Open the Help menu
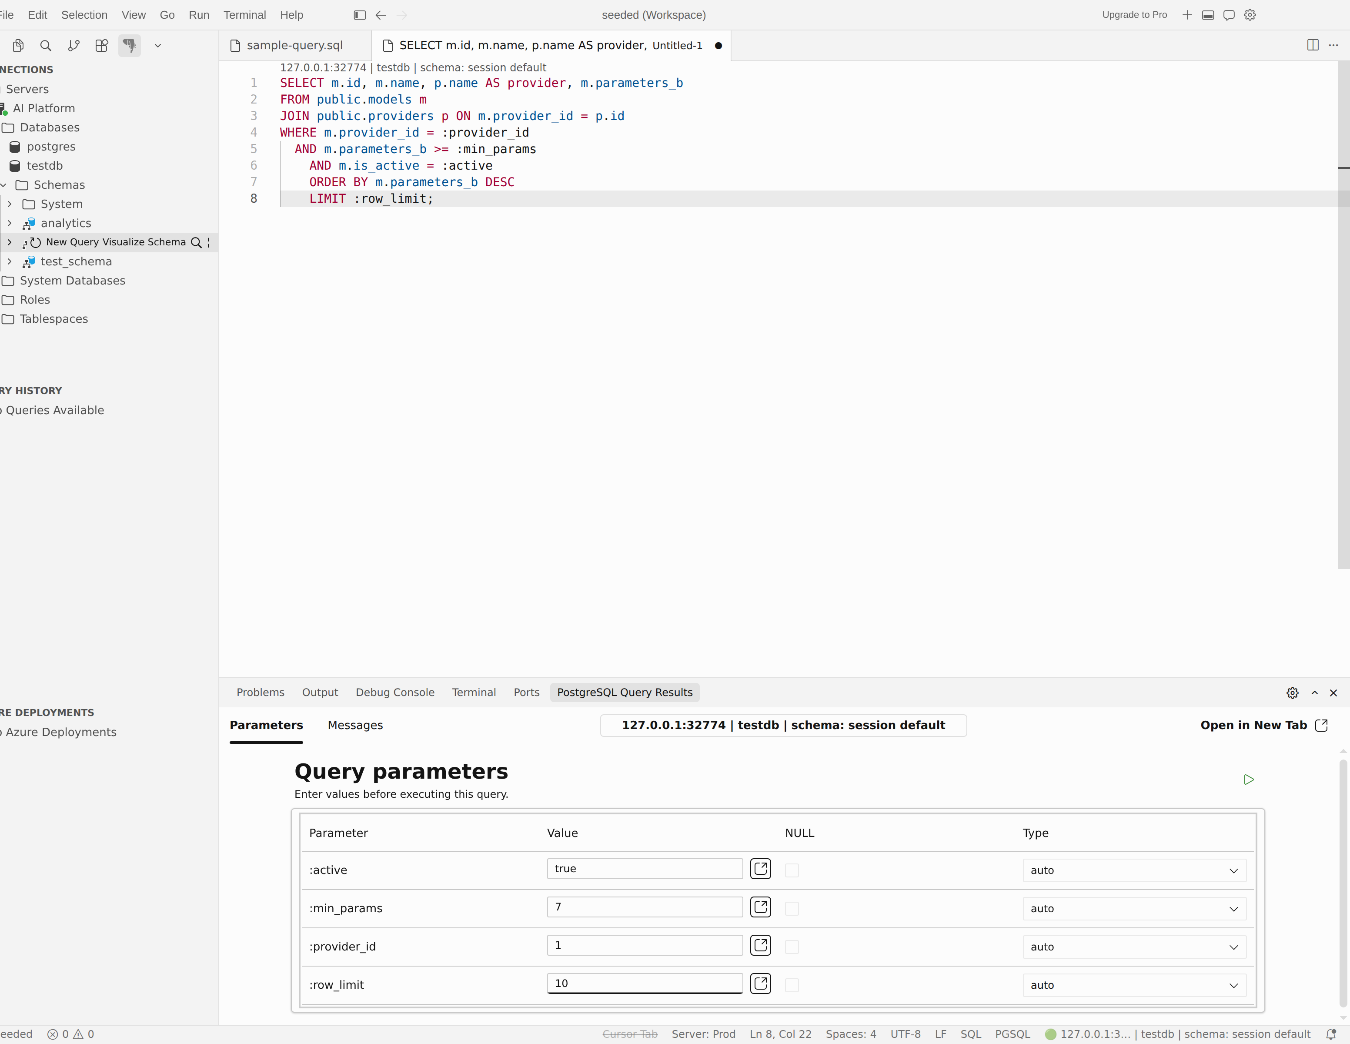The height and width of the screenshot is (1044, 1350). pyautogui.click(x=291, y=15)
